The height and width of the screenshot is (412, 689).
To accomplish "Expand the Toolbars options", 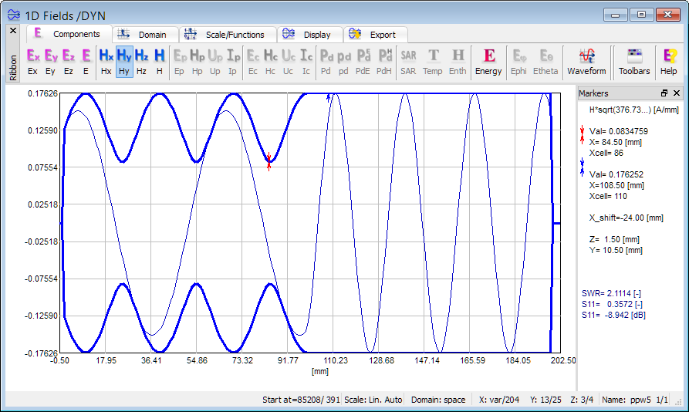I will point(634,61).
